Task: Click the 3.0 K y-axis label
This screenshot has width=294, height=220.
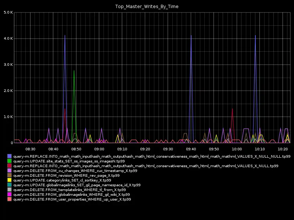Action: point(8,65)
